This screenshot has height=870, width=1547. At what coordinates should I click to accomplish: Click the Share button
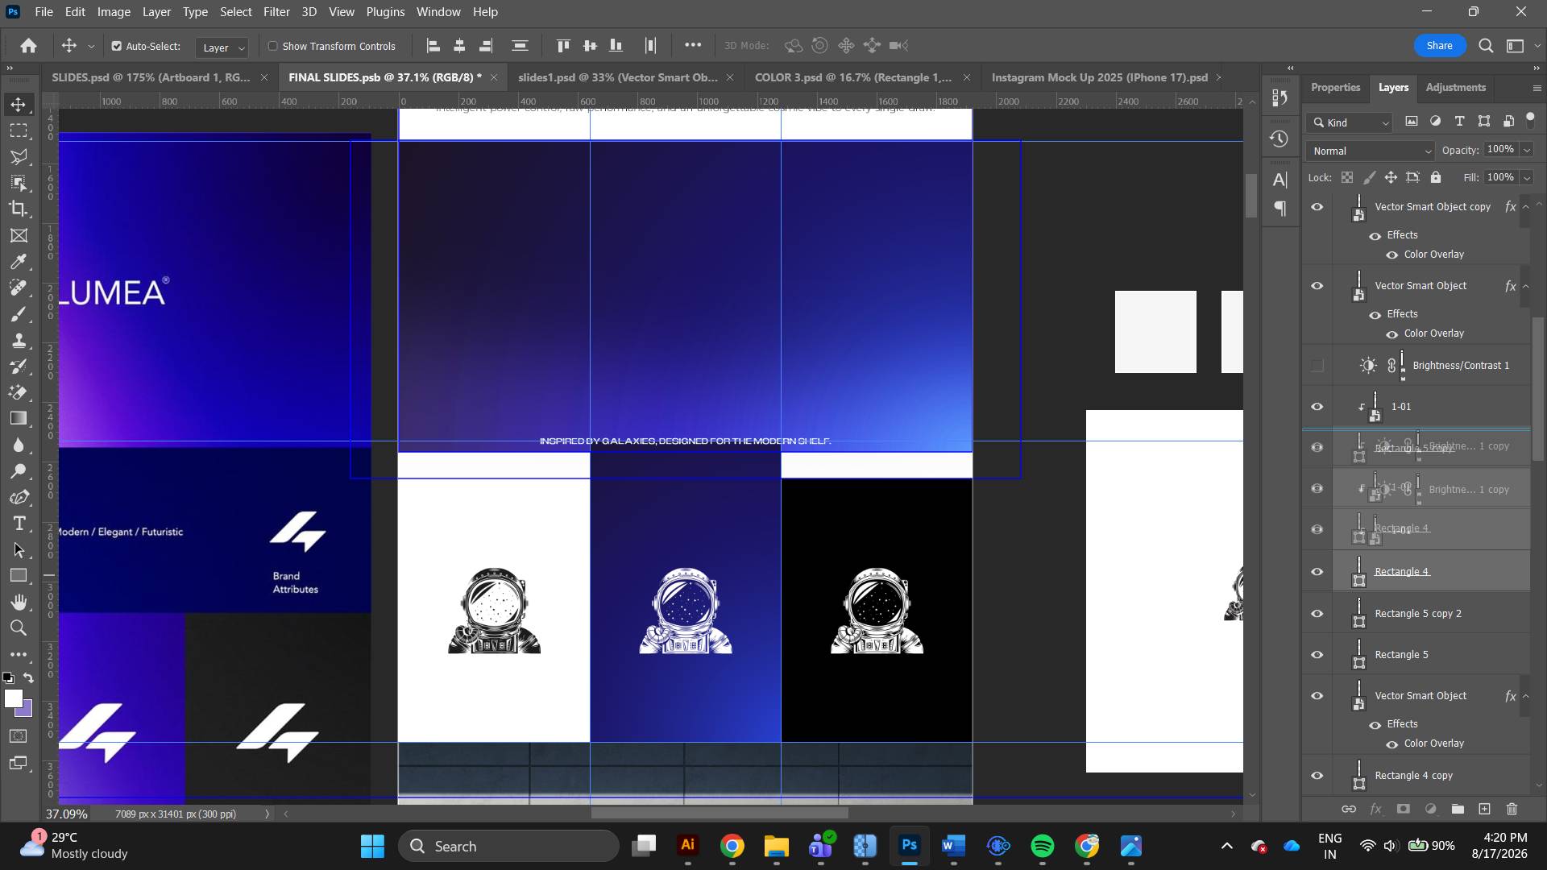(x=1439, y=46)
